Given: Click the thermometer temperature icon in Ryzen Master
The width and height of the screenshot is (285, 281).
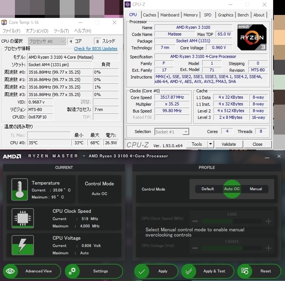Looking at the screenshot, I should (20, 189).
